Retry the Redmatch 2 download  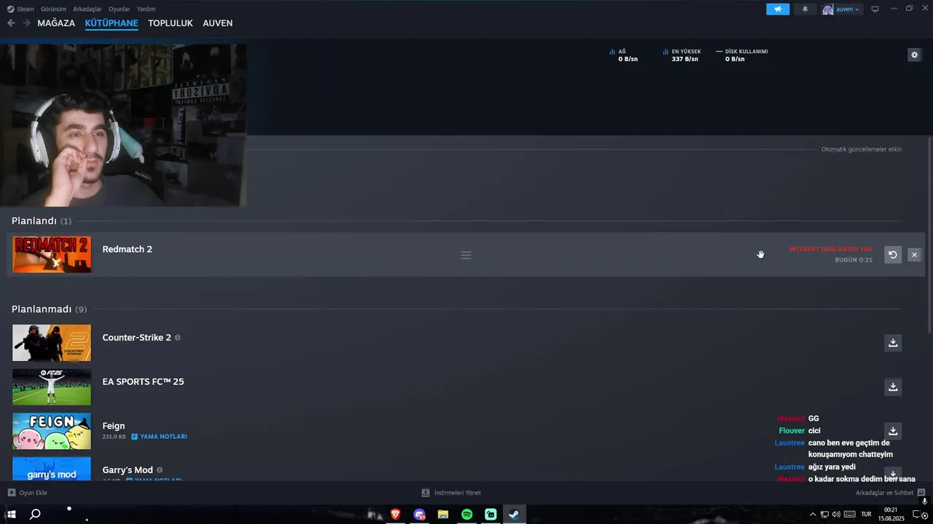(893, 255)
